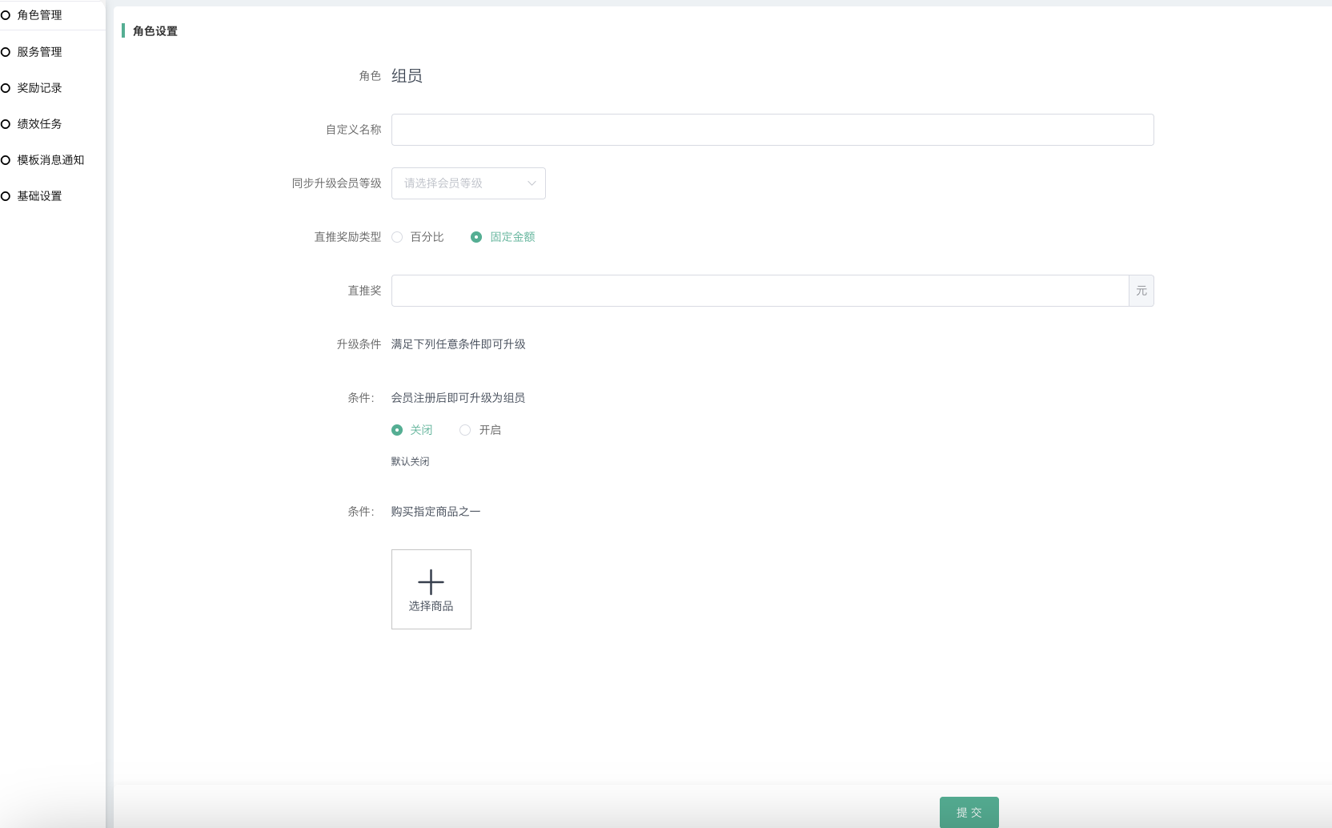Click the plus icon to select product
The width and height of the screenshot is (1332, 828).
pyautogui.click(x=431, y=581)
